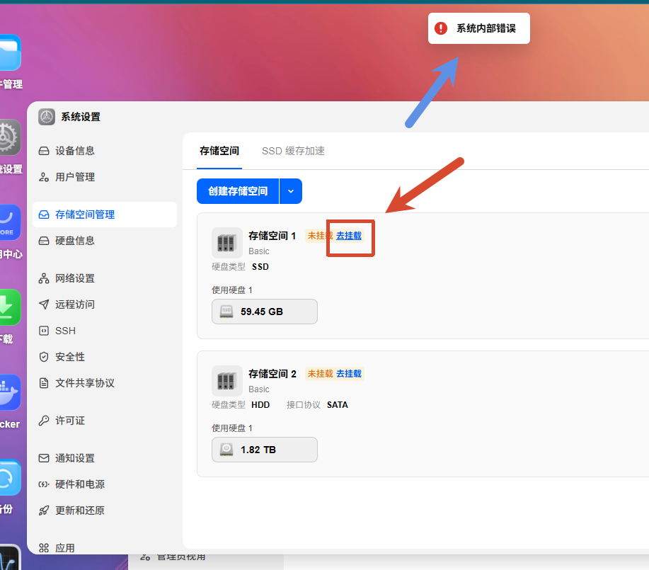Switch to the SSD 缓存加速 tab
The height and width of the screenshot is (570, 649).
[293, 151]
